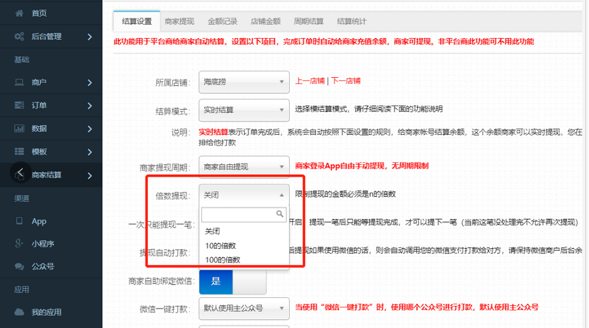
Task: Click the home icon beside 首页
Action: point(19,13)
